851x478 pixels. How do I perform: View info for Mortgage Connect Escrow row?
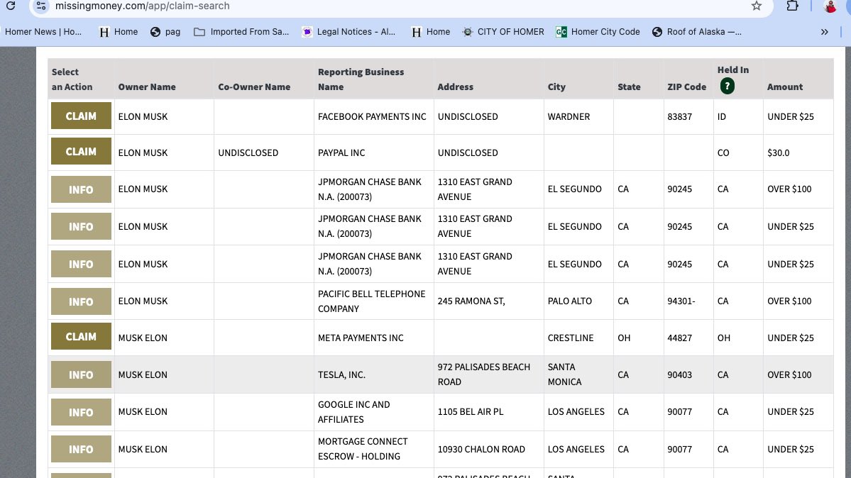pos(81,449)
